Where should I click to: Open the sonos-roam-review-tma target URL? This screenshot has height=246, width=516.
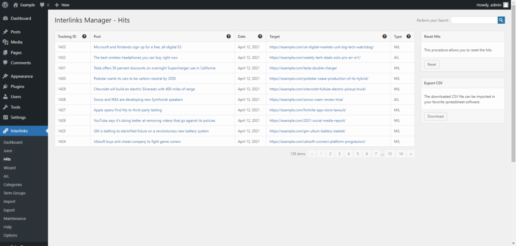point(306,99)
